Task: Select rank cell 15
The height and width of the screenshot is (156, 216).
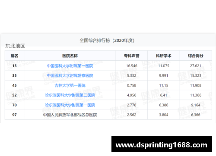Action: [14, 66]
